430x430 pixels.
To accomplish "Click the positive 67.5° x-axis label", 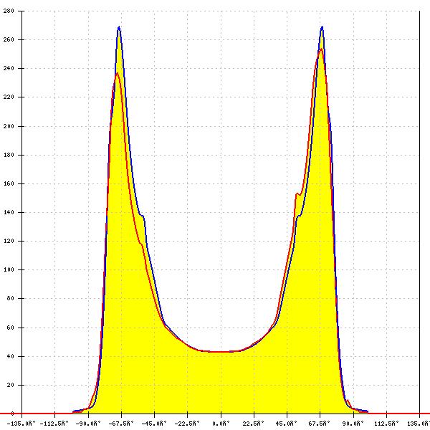I will point(320,423).
